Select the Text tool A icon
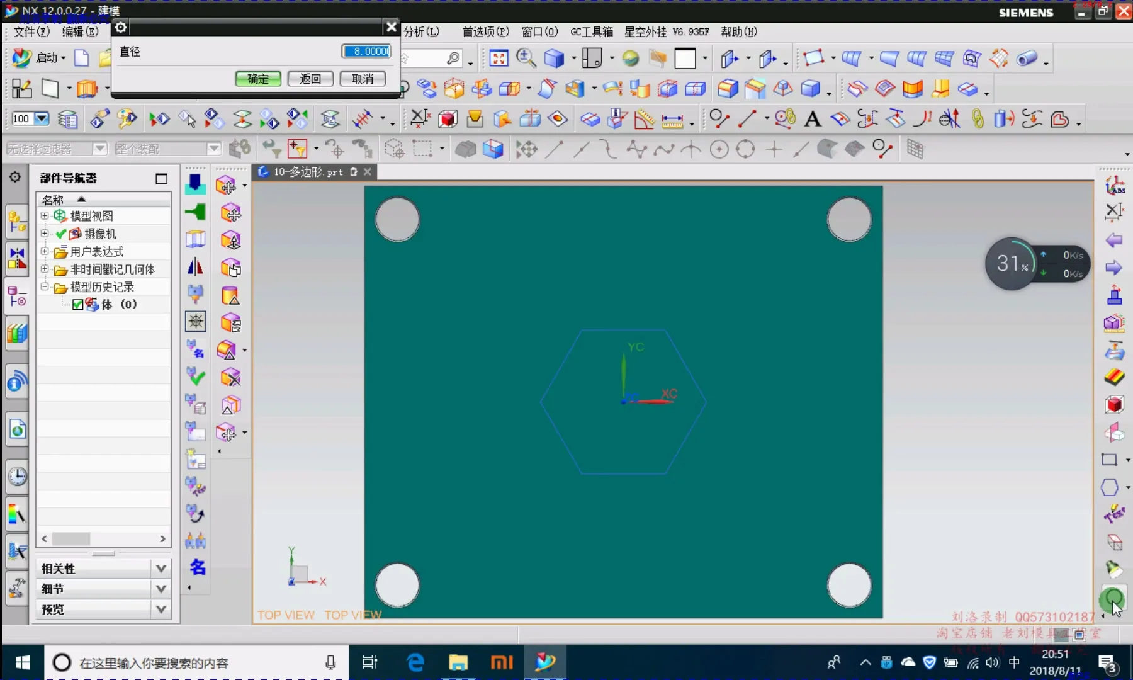Image resolution: width=1133 pixels, height=680 pixels. click(x=813, y=119)
